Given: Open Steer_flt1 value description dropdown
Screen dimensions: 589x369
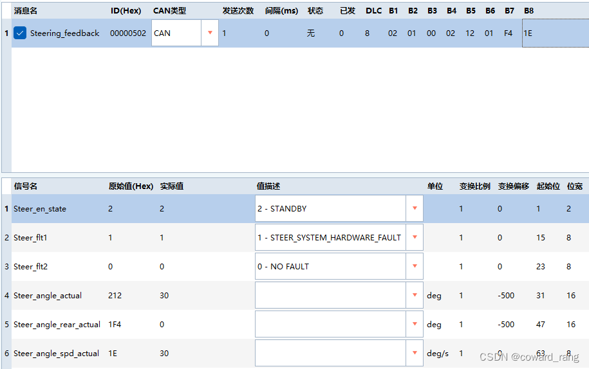Looking at the screenshot, I should pyautogui.click(x=415, y=237).
